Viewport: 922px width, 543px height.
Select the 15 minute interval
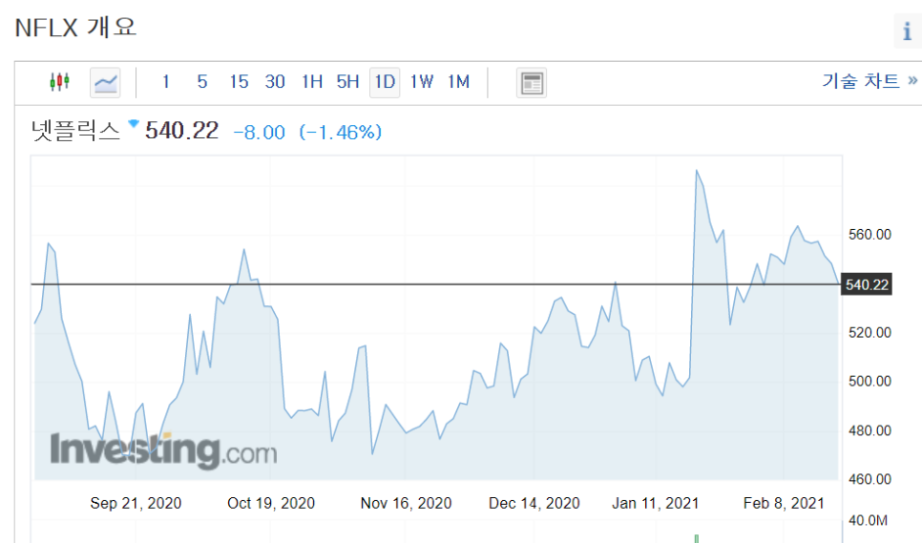(239, 82)
